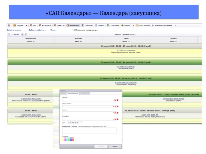206x154 pixels.
Task: Pick the bright cyan label color
Action: 67,140
